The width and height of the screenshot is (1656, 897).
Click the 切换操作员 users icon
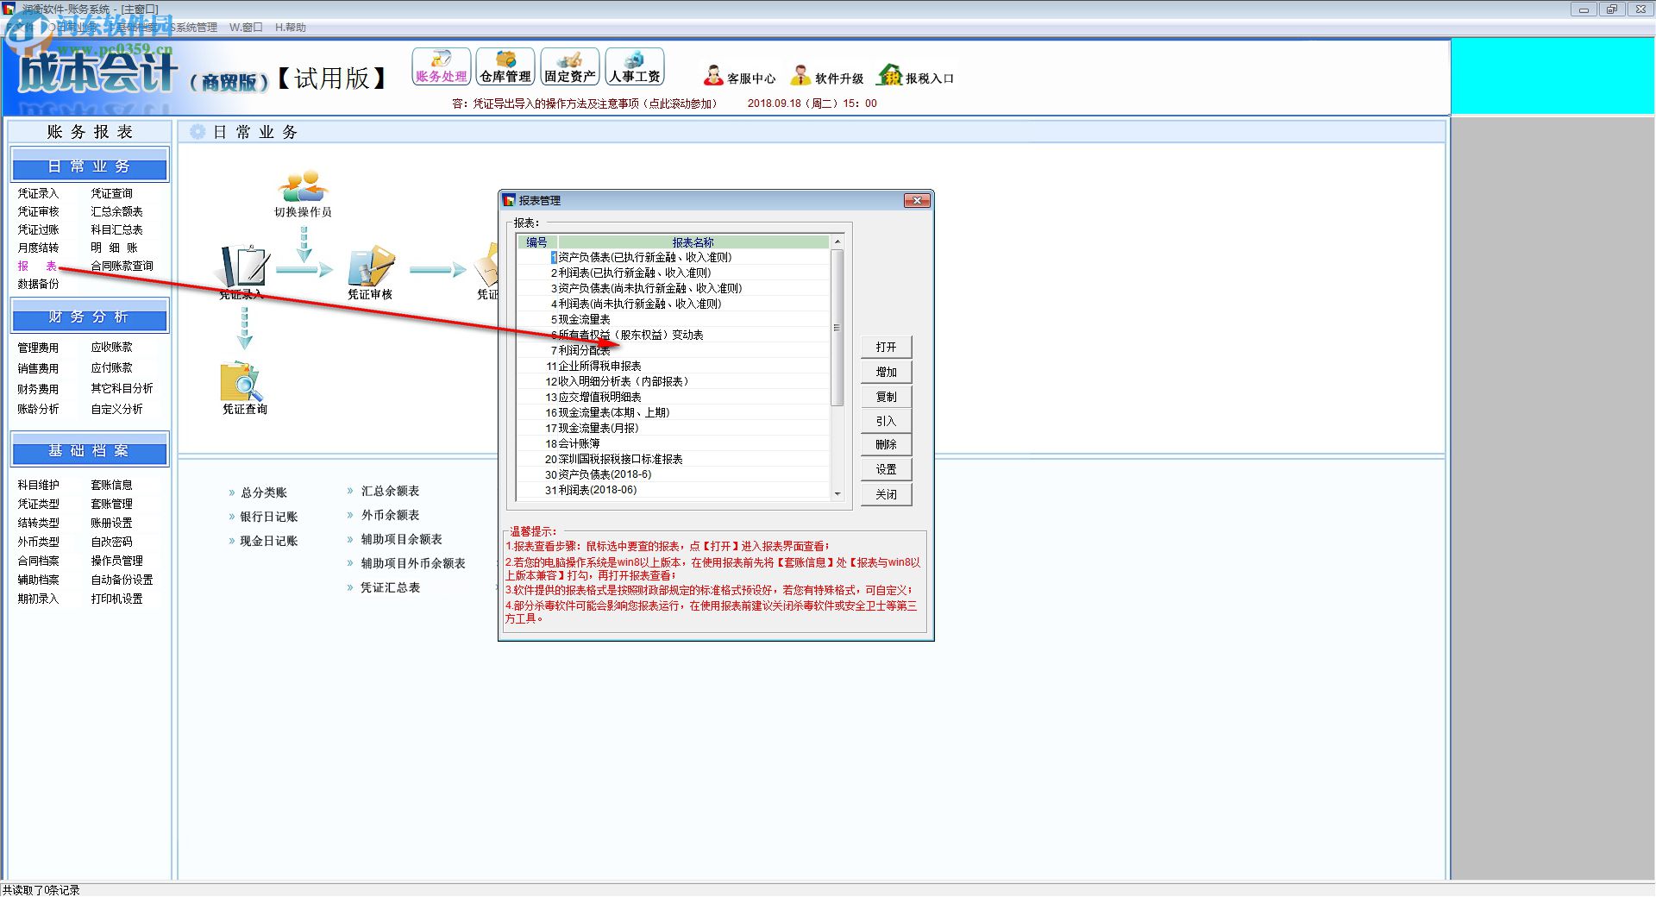303,186
